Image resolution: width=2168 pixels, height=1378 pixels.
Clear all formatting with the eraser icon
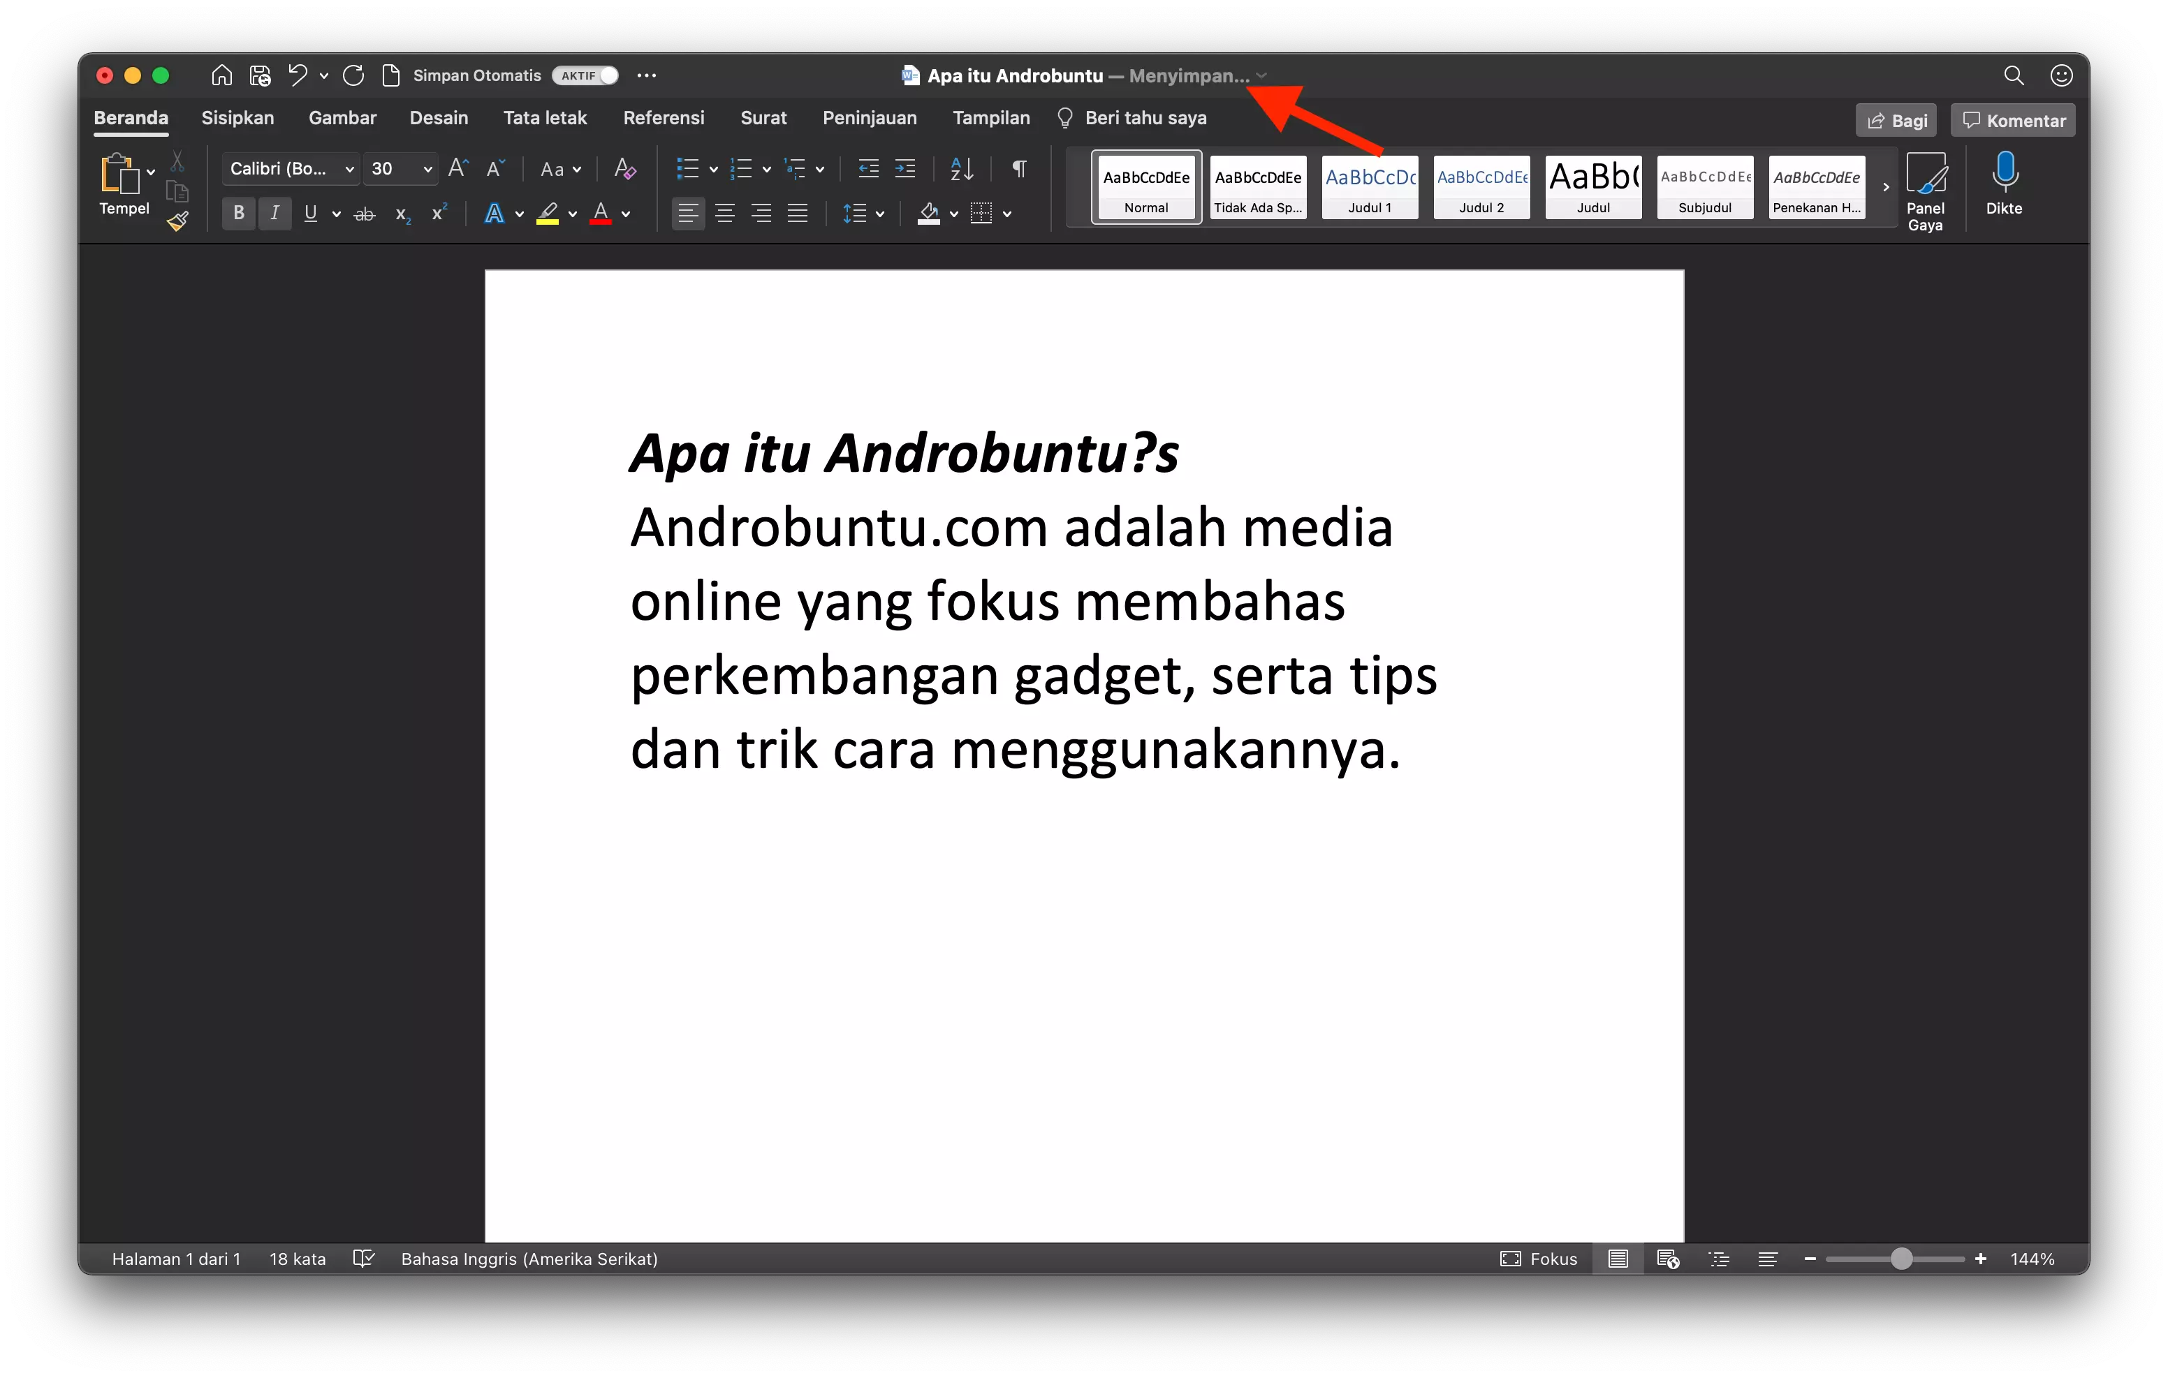click(624, 168)
